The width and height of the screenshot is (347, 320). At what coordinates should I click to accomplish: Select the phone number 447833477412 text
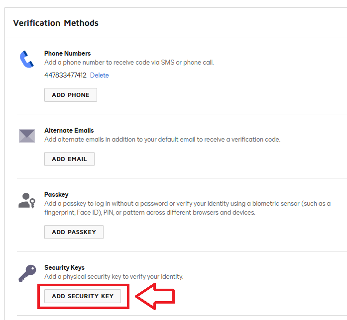pyautogui.click(x=65, y=75)
